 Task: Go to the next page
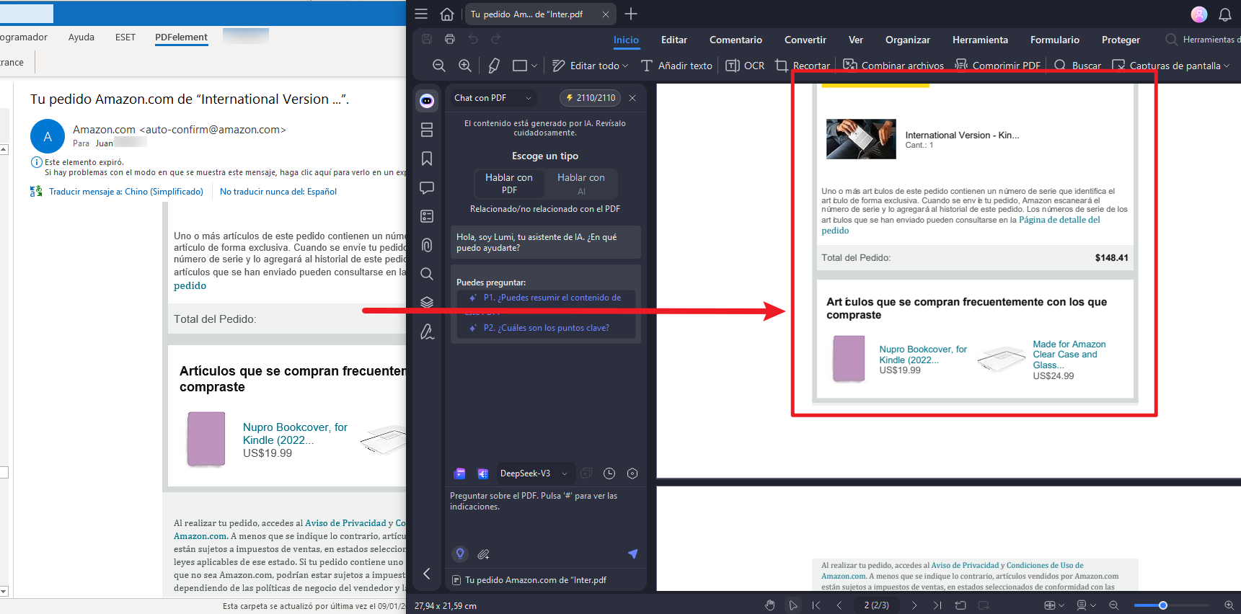[914, 605]
